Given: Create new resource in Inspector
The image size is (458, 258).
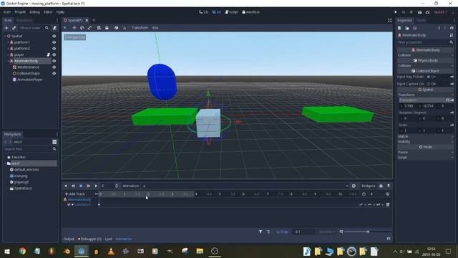Looking at the screenshot, I should [399, 28].
